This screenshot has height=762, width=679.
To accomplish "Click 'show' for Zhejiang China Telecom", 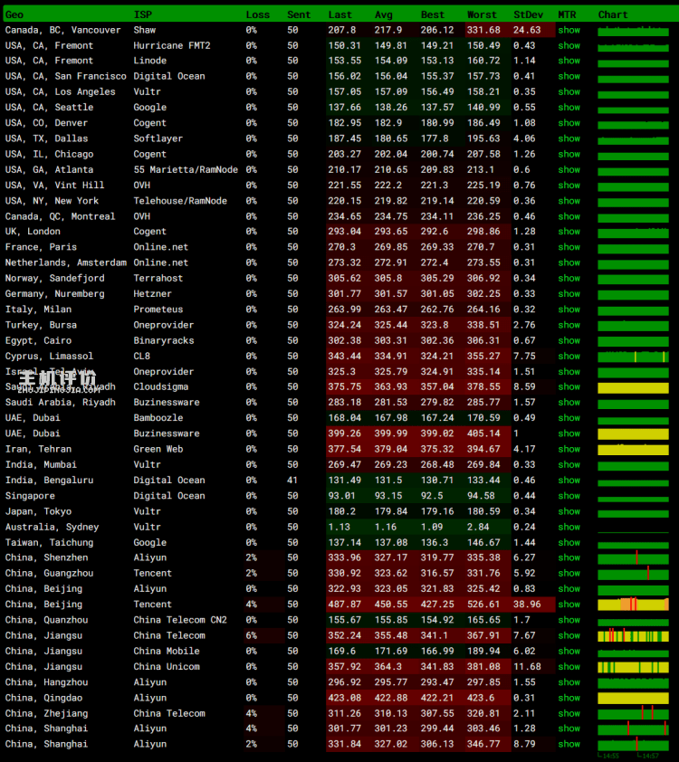I will pos(569,713).
